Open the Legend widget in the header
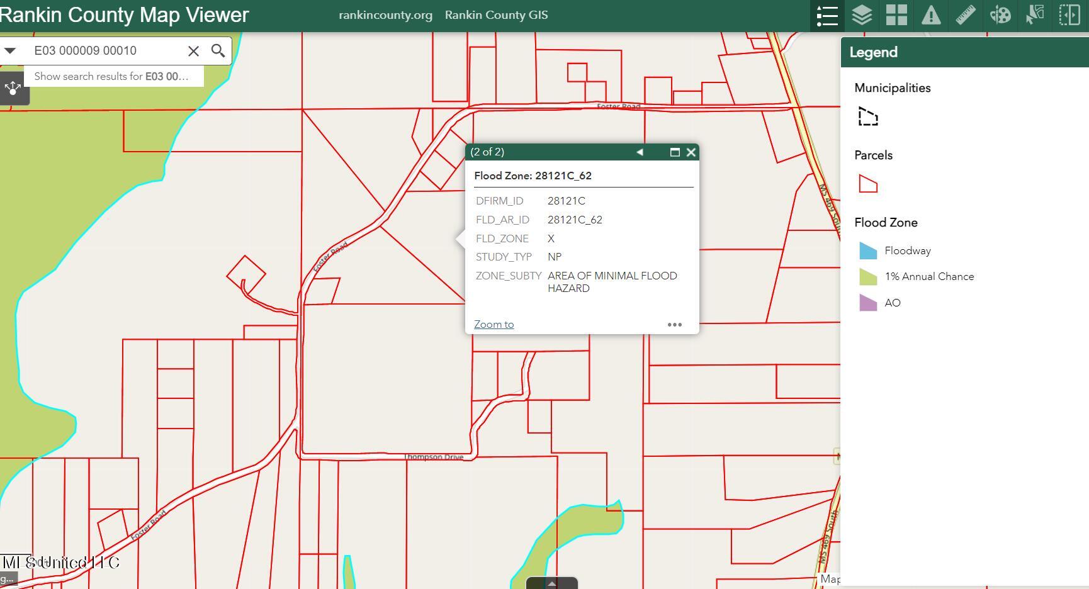The image size is (1089, 589). [827, 16]
